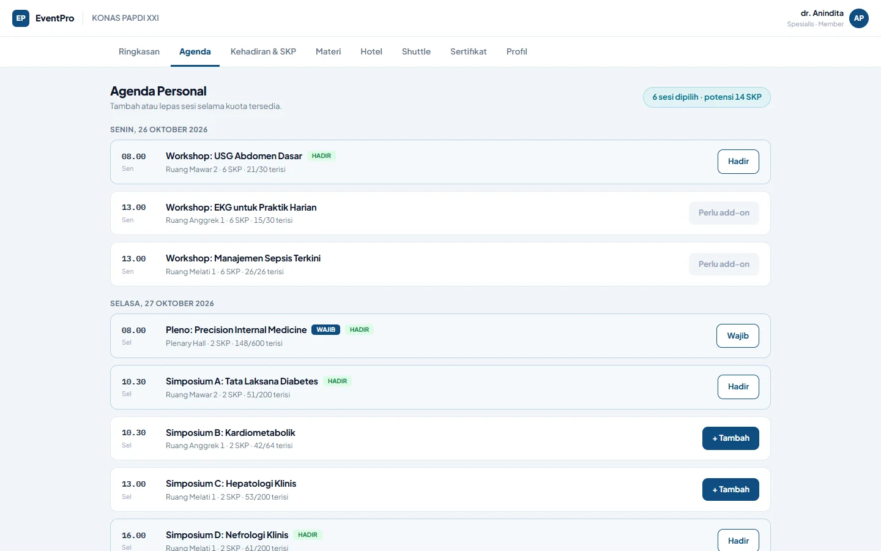This screenshot has width=881, height=551.
Task: Click HADIR badge beside USG Abdomen Dasar
Action: coord(321,156)
